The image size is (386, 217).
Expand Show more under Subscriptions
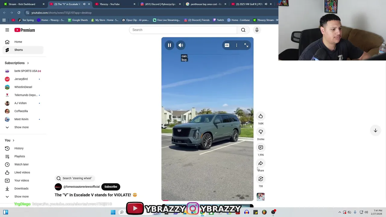(23, 127)
